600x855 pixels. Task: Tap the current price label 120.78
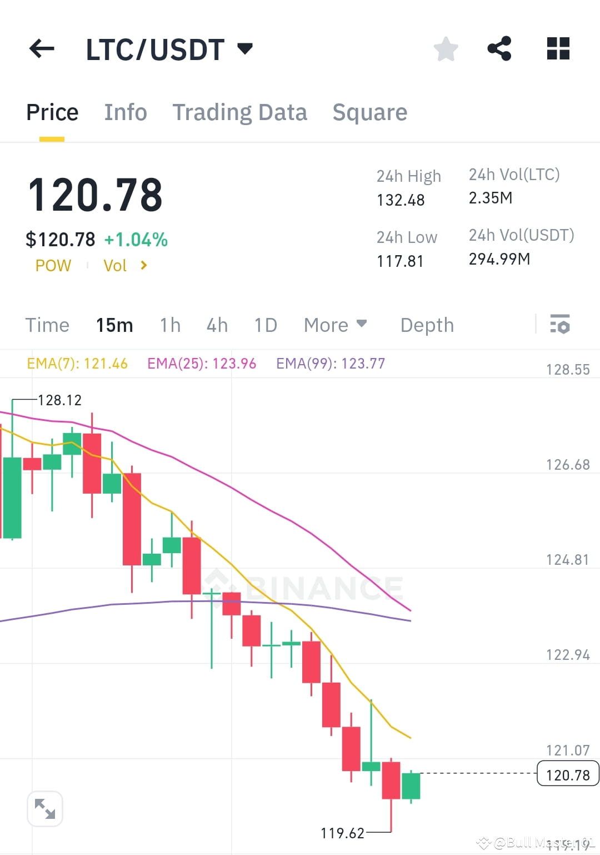point(567,774)
